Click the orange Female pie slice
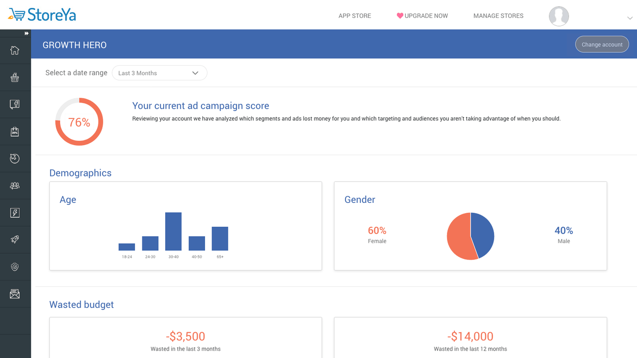This screenshot has width=637, height=358. point(459,237)
